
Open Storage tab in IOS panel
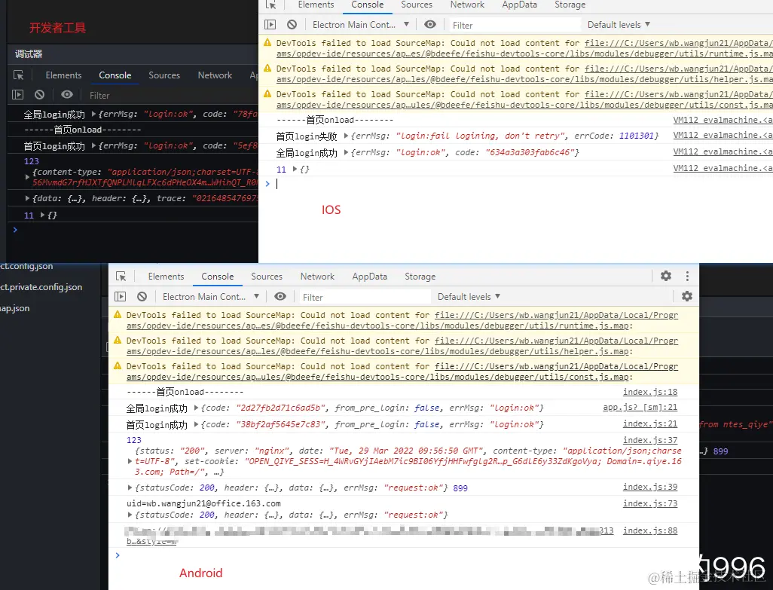(570, 5)
